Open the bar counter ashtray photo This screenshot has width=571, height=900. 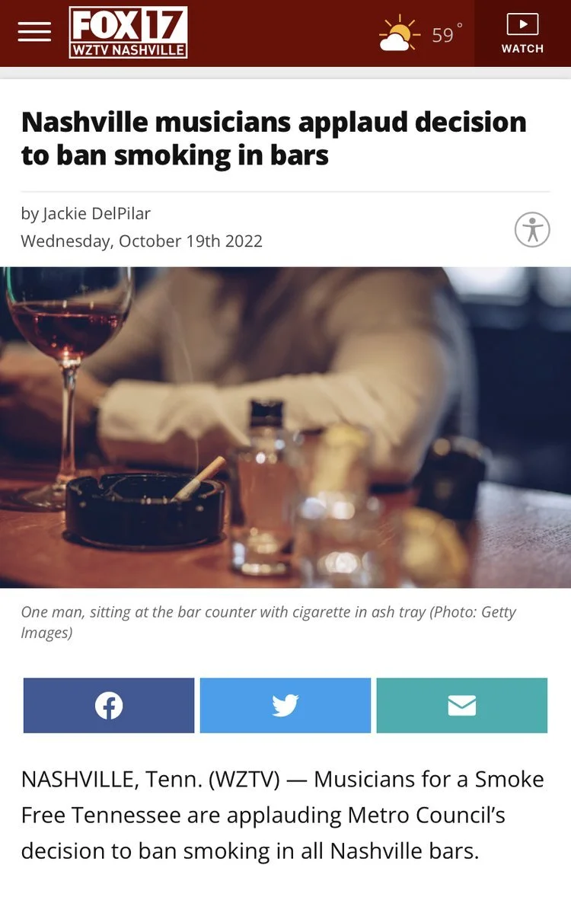[285, 427]
